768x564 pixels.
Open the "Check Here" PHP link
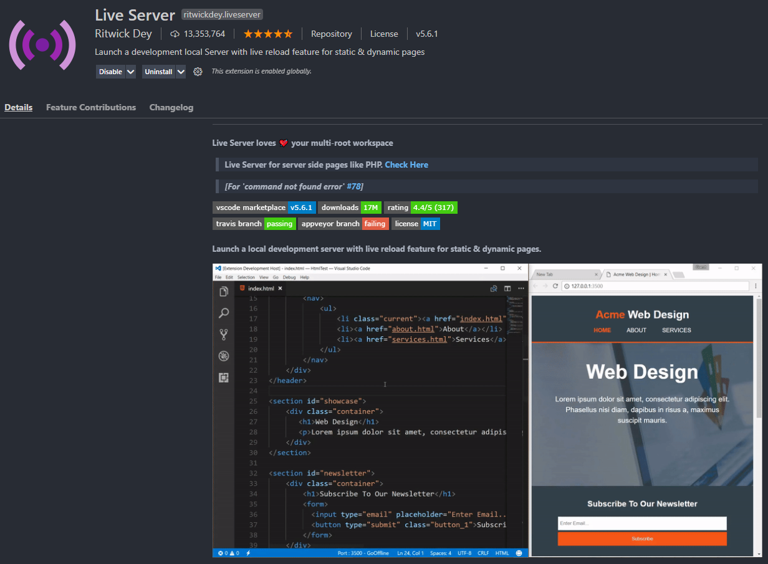pos(406,165)
